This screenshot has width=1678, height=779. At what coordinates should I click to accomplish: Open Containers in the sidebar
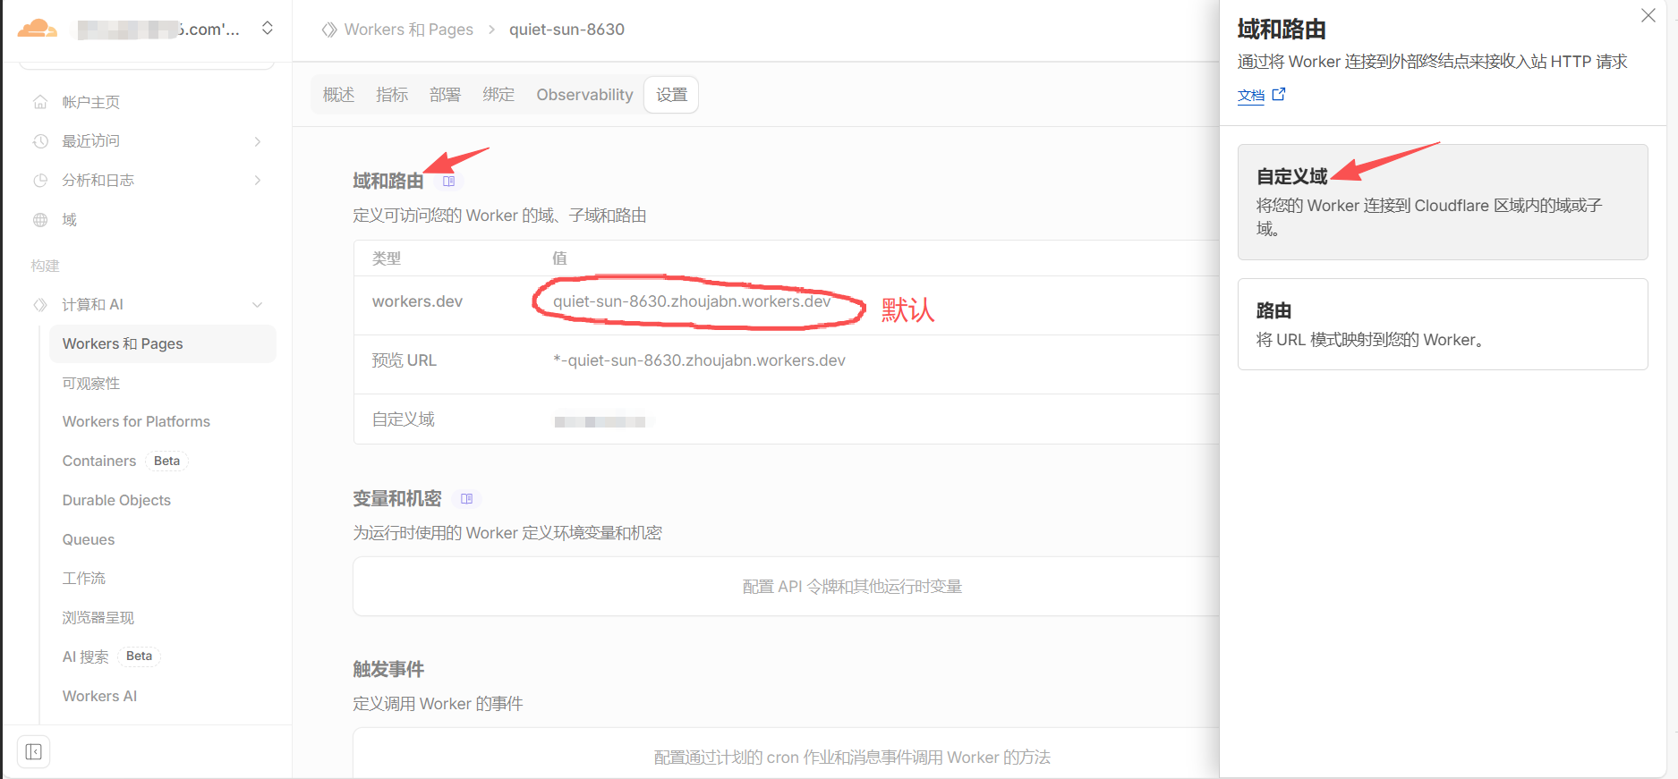tap(99, 461)
